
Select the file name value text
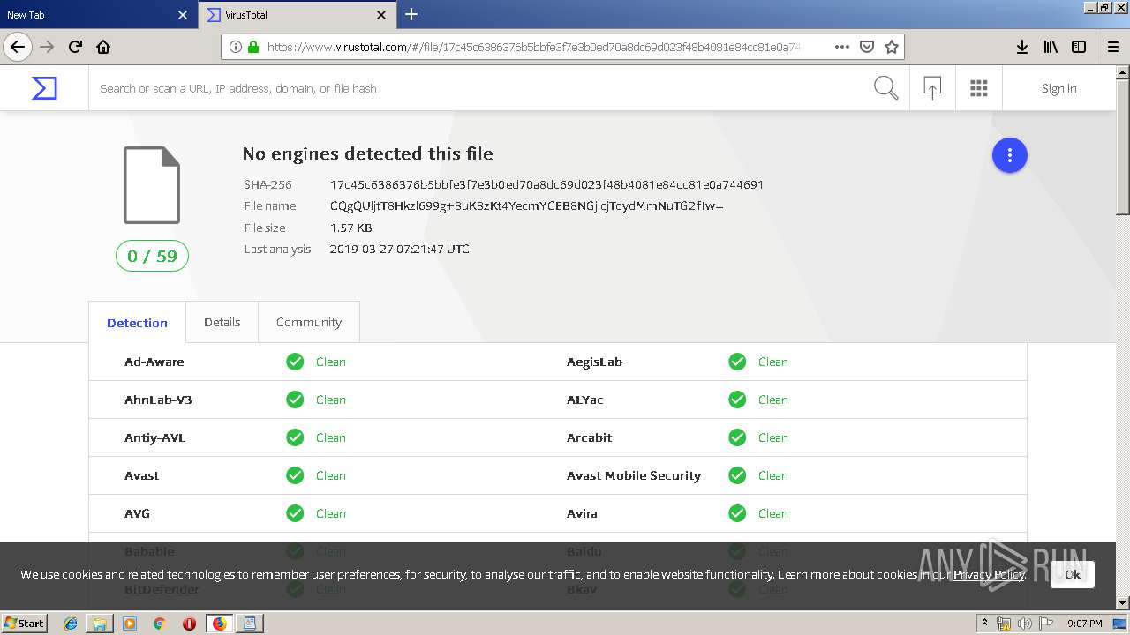527,205
